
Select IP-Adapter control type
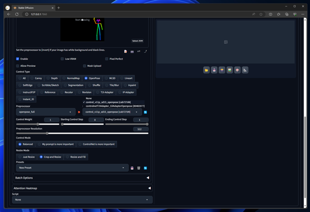click(126, 92)
